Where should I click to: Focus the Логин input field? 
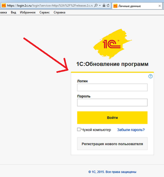(x=112, y=87)
